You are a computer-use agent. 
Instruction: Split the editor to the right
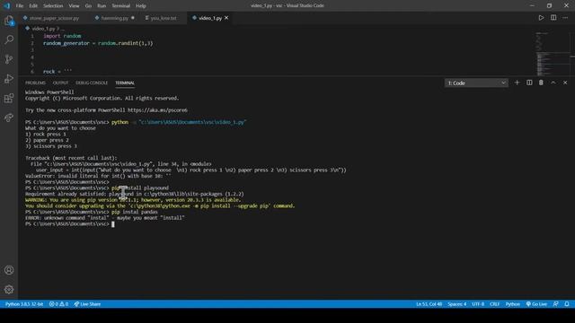553,18
